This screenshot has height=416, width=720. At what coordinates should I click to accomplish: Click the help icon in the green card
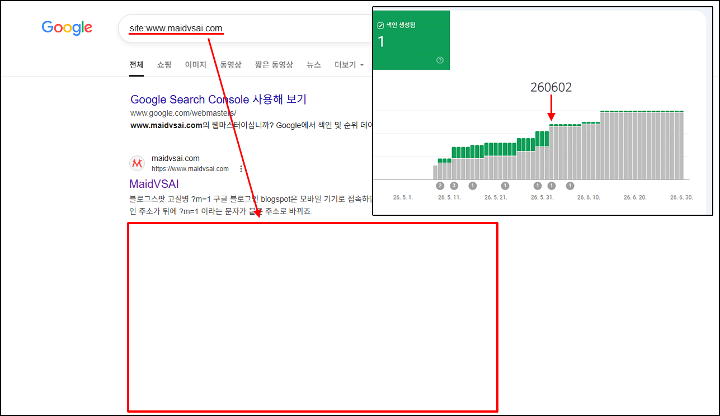[440, 60]
